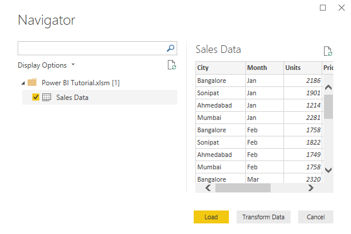Image resolution: width=351 pixels, height=234 pixels.
Task: Click the Sales Data table icon
Action: pos(46,97)
